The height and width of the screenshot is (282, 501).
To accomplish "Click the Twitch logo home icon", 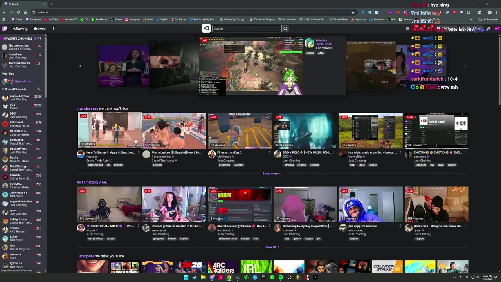I will [x=5, y=29].
